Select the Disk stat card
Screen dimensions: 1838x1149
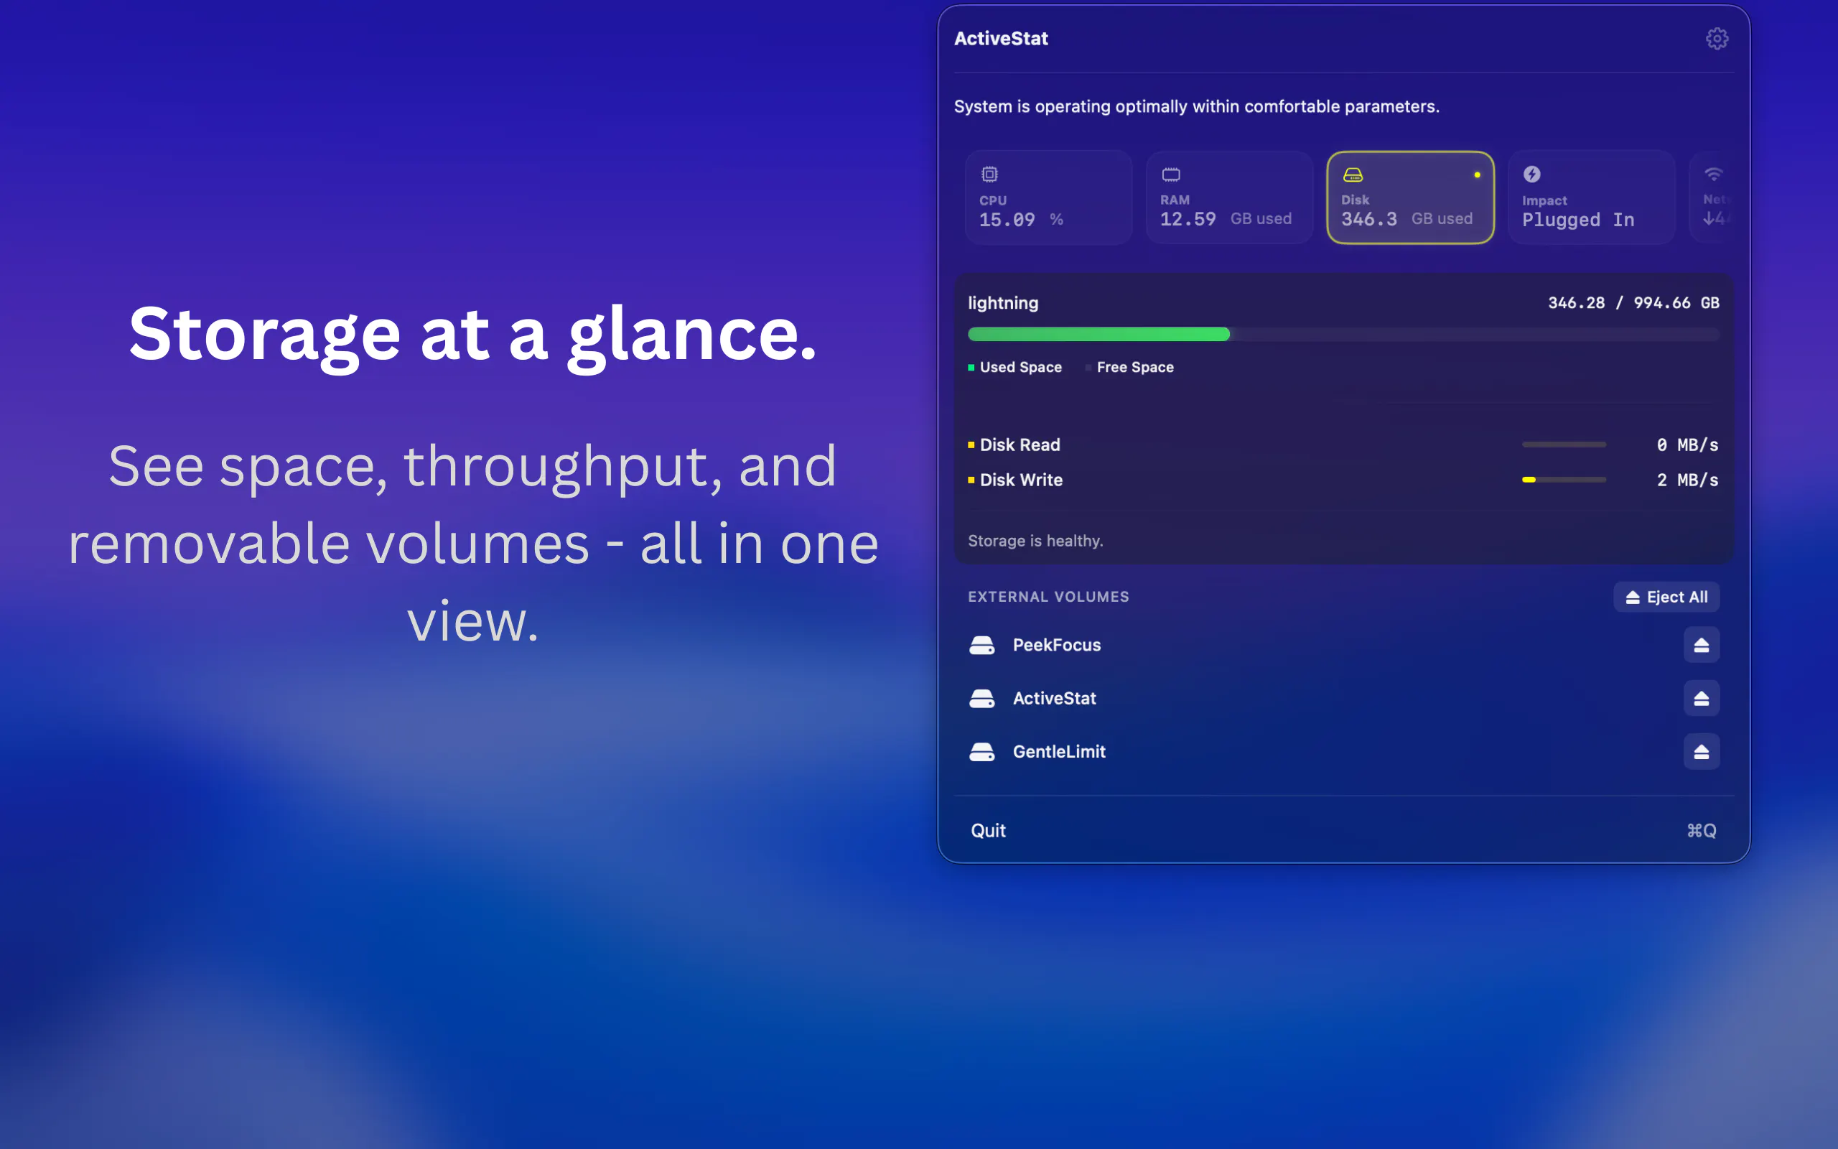[1410, 197]
